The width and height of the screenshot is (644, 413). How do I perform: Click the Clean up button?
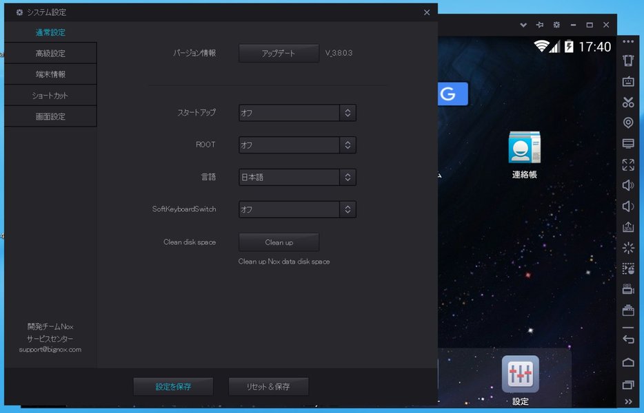(279, 242)
